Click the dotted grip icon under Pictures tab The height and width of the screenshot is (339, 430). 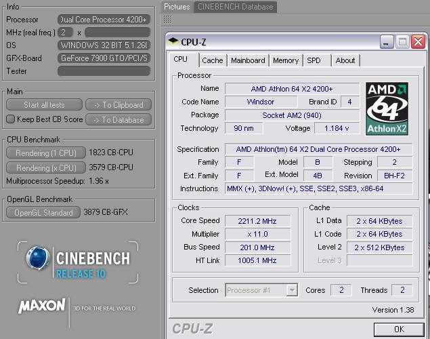pos(167,20)
